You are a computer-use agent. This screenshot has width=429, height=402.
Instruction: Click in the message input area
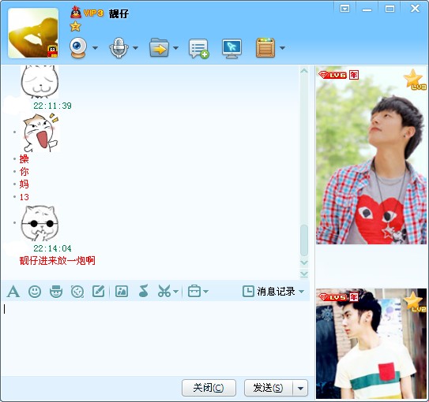click(x=156, y=338)
